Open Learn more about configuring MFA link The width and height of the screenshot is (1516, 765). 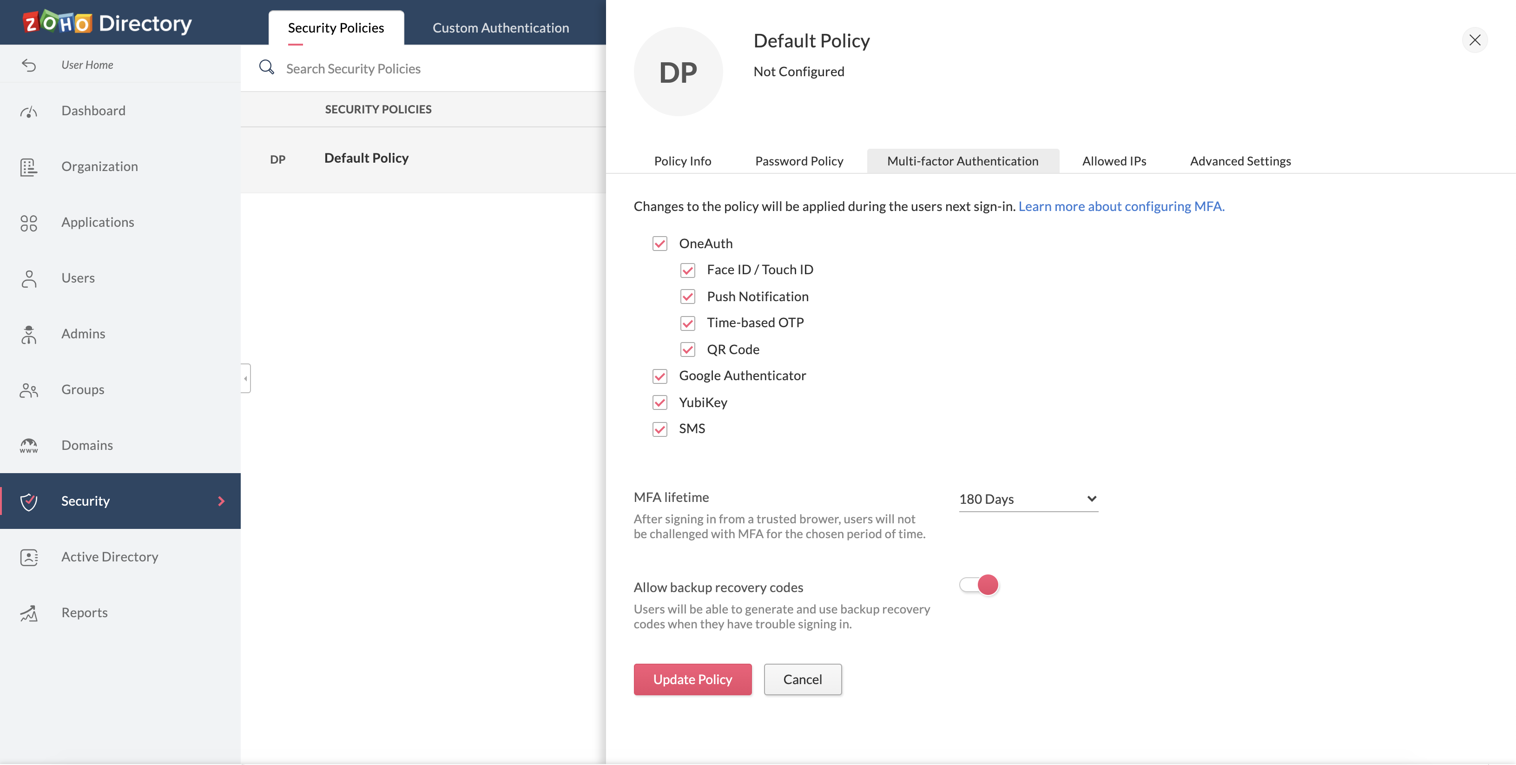pos(1121,206)
